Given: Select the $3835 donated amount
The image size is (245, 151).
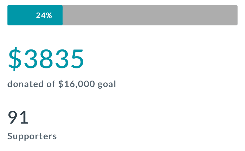Looking at the screenshot, I should pyautogui.click(x=46, y=59).
